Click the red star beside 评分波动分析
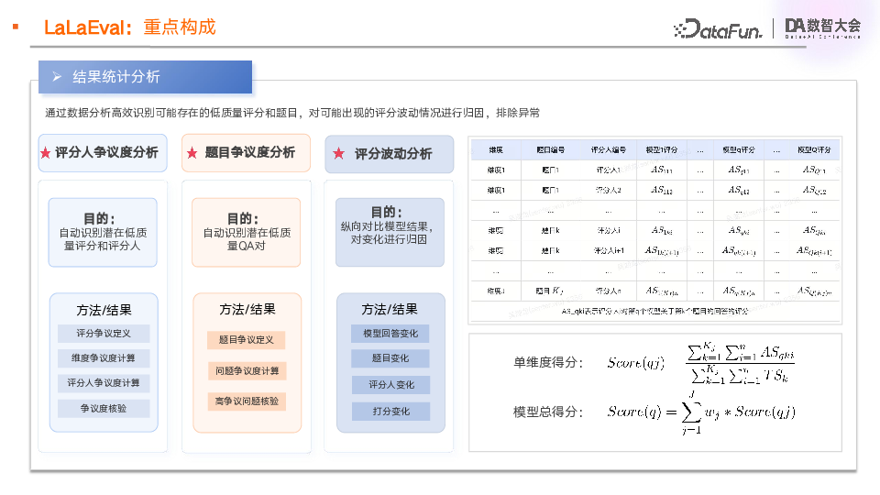 (x=338, y=153)
